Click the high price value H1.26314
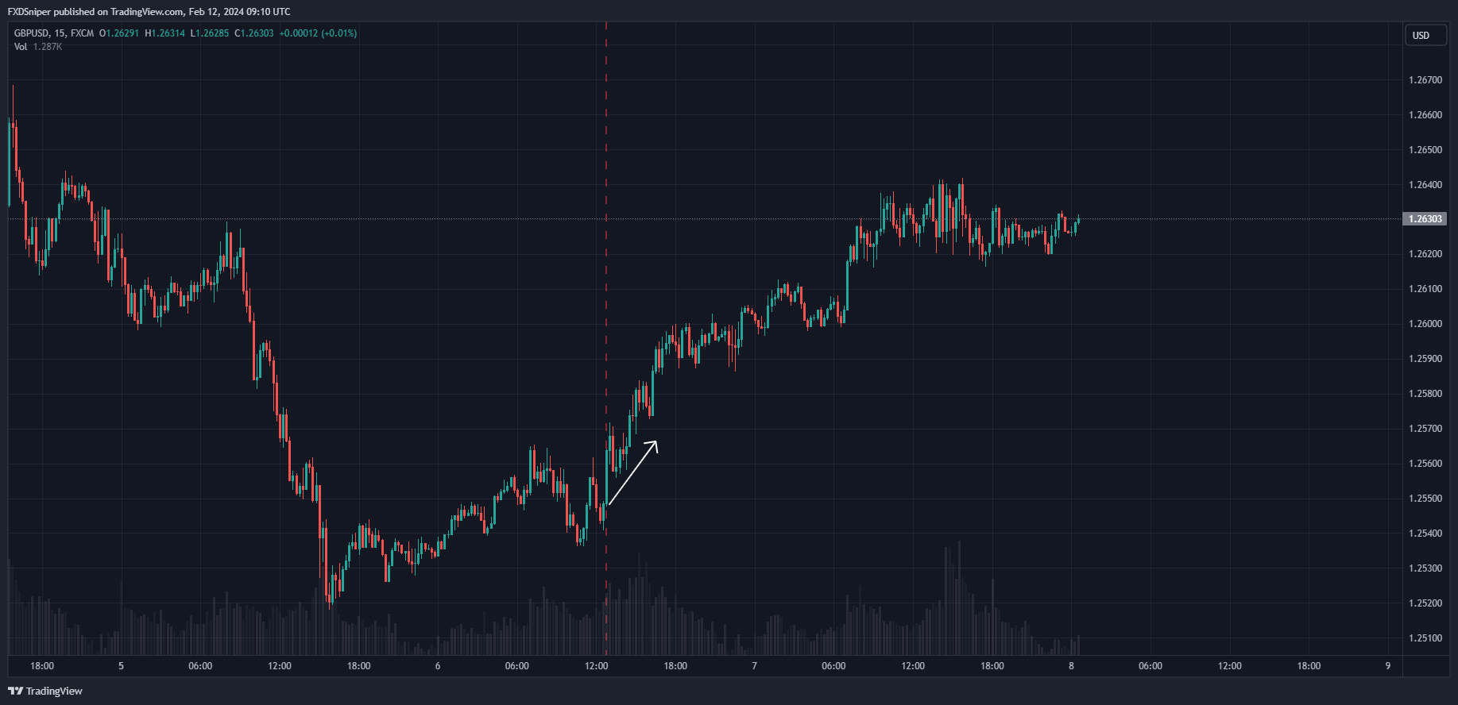 coord(164,33)
